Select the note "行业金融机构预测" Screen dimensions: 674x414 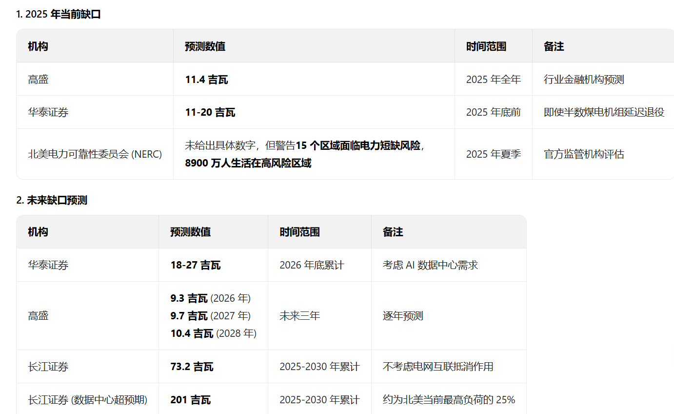point(584,80)
